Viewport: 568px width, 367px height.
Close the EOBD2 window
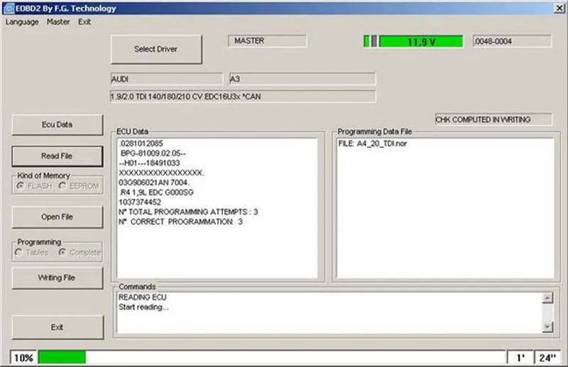(x=559, y=8)
